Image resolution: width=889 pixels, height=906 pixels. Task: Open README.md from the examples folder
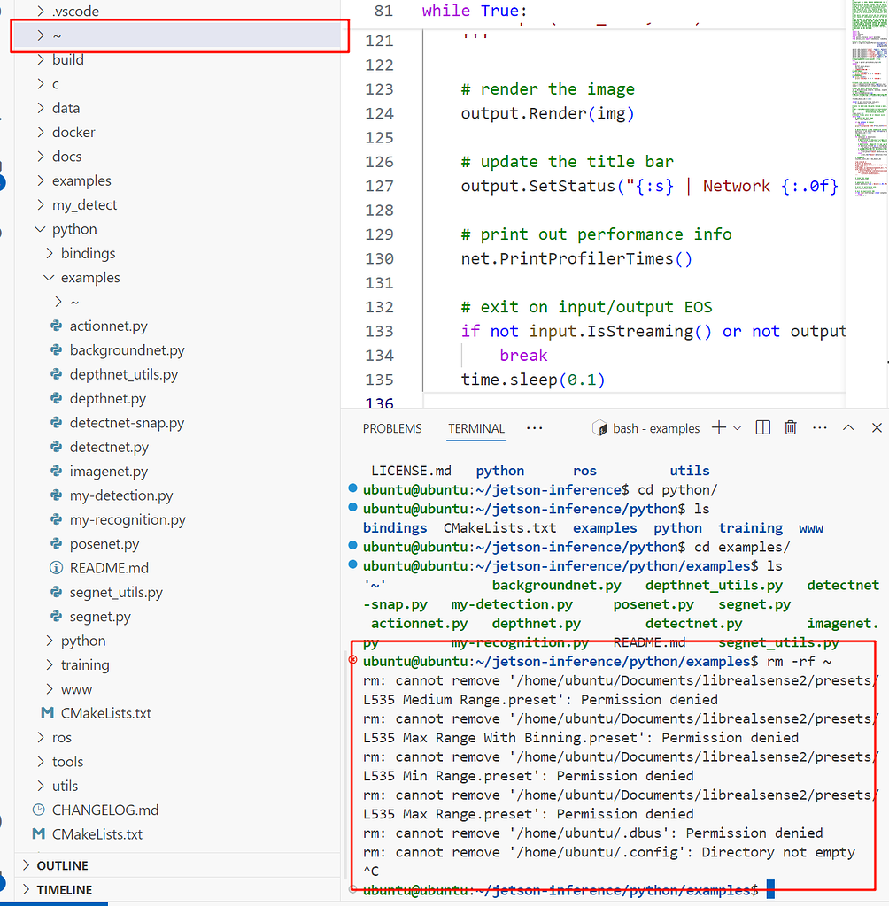[109, 568]
